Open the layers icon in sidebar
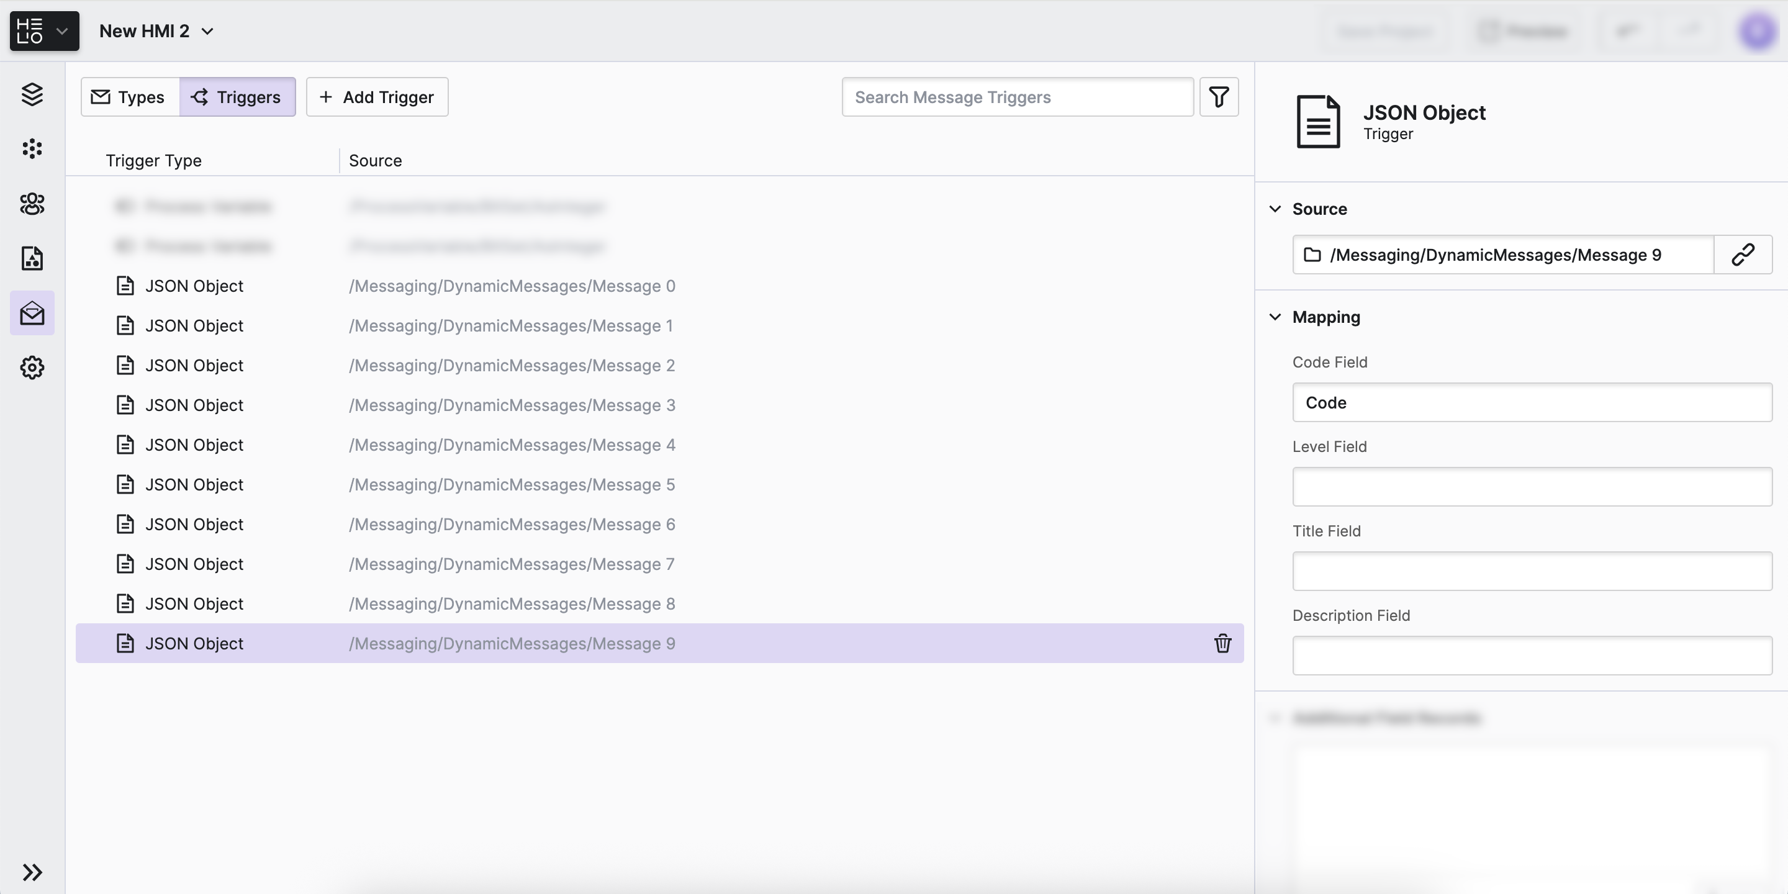The height and width of the screenshot is (894, 1788). point(32,94)
